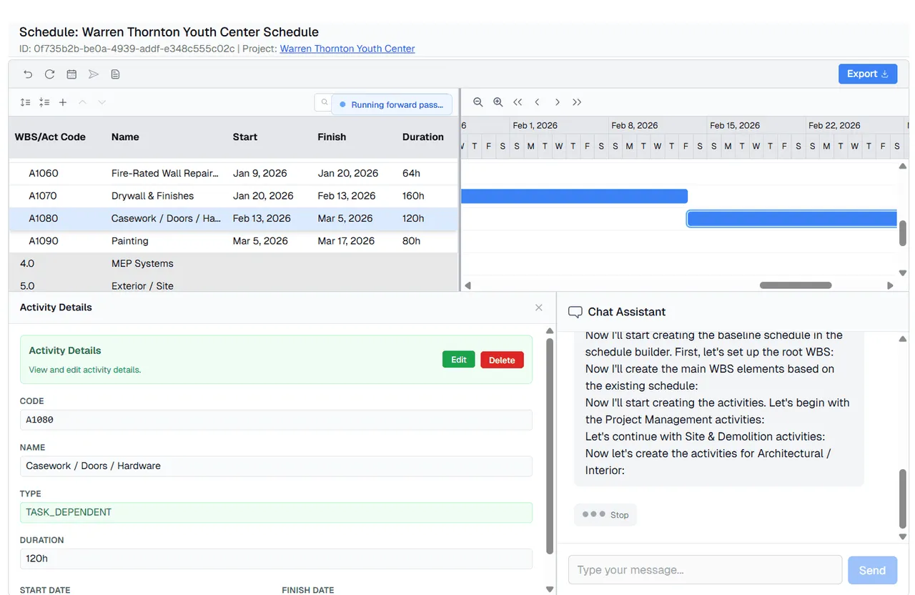Screen dimensions: 915x595
Task: Click the Feb 8, 2026 week header
Action: (658, 125)
